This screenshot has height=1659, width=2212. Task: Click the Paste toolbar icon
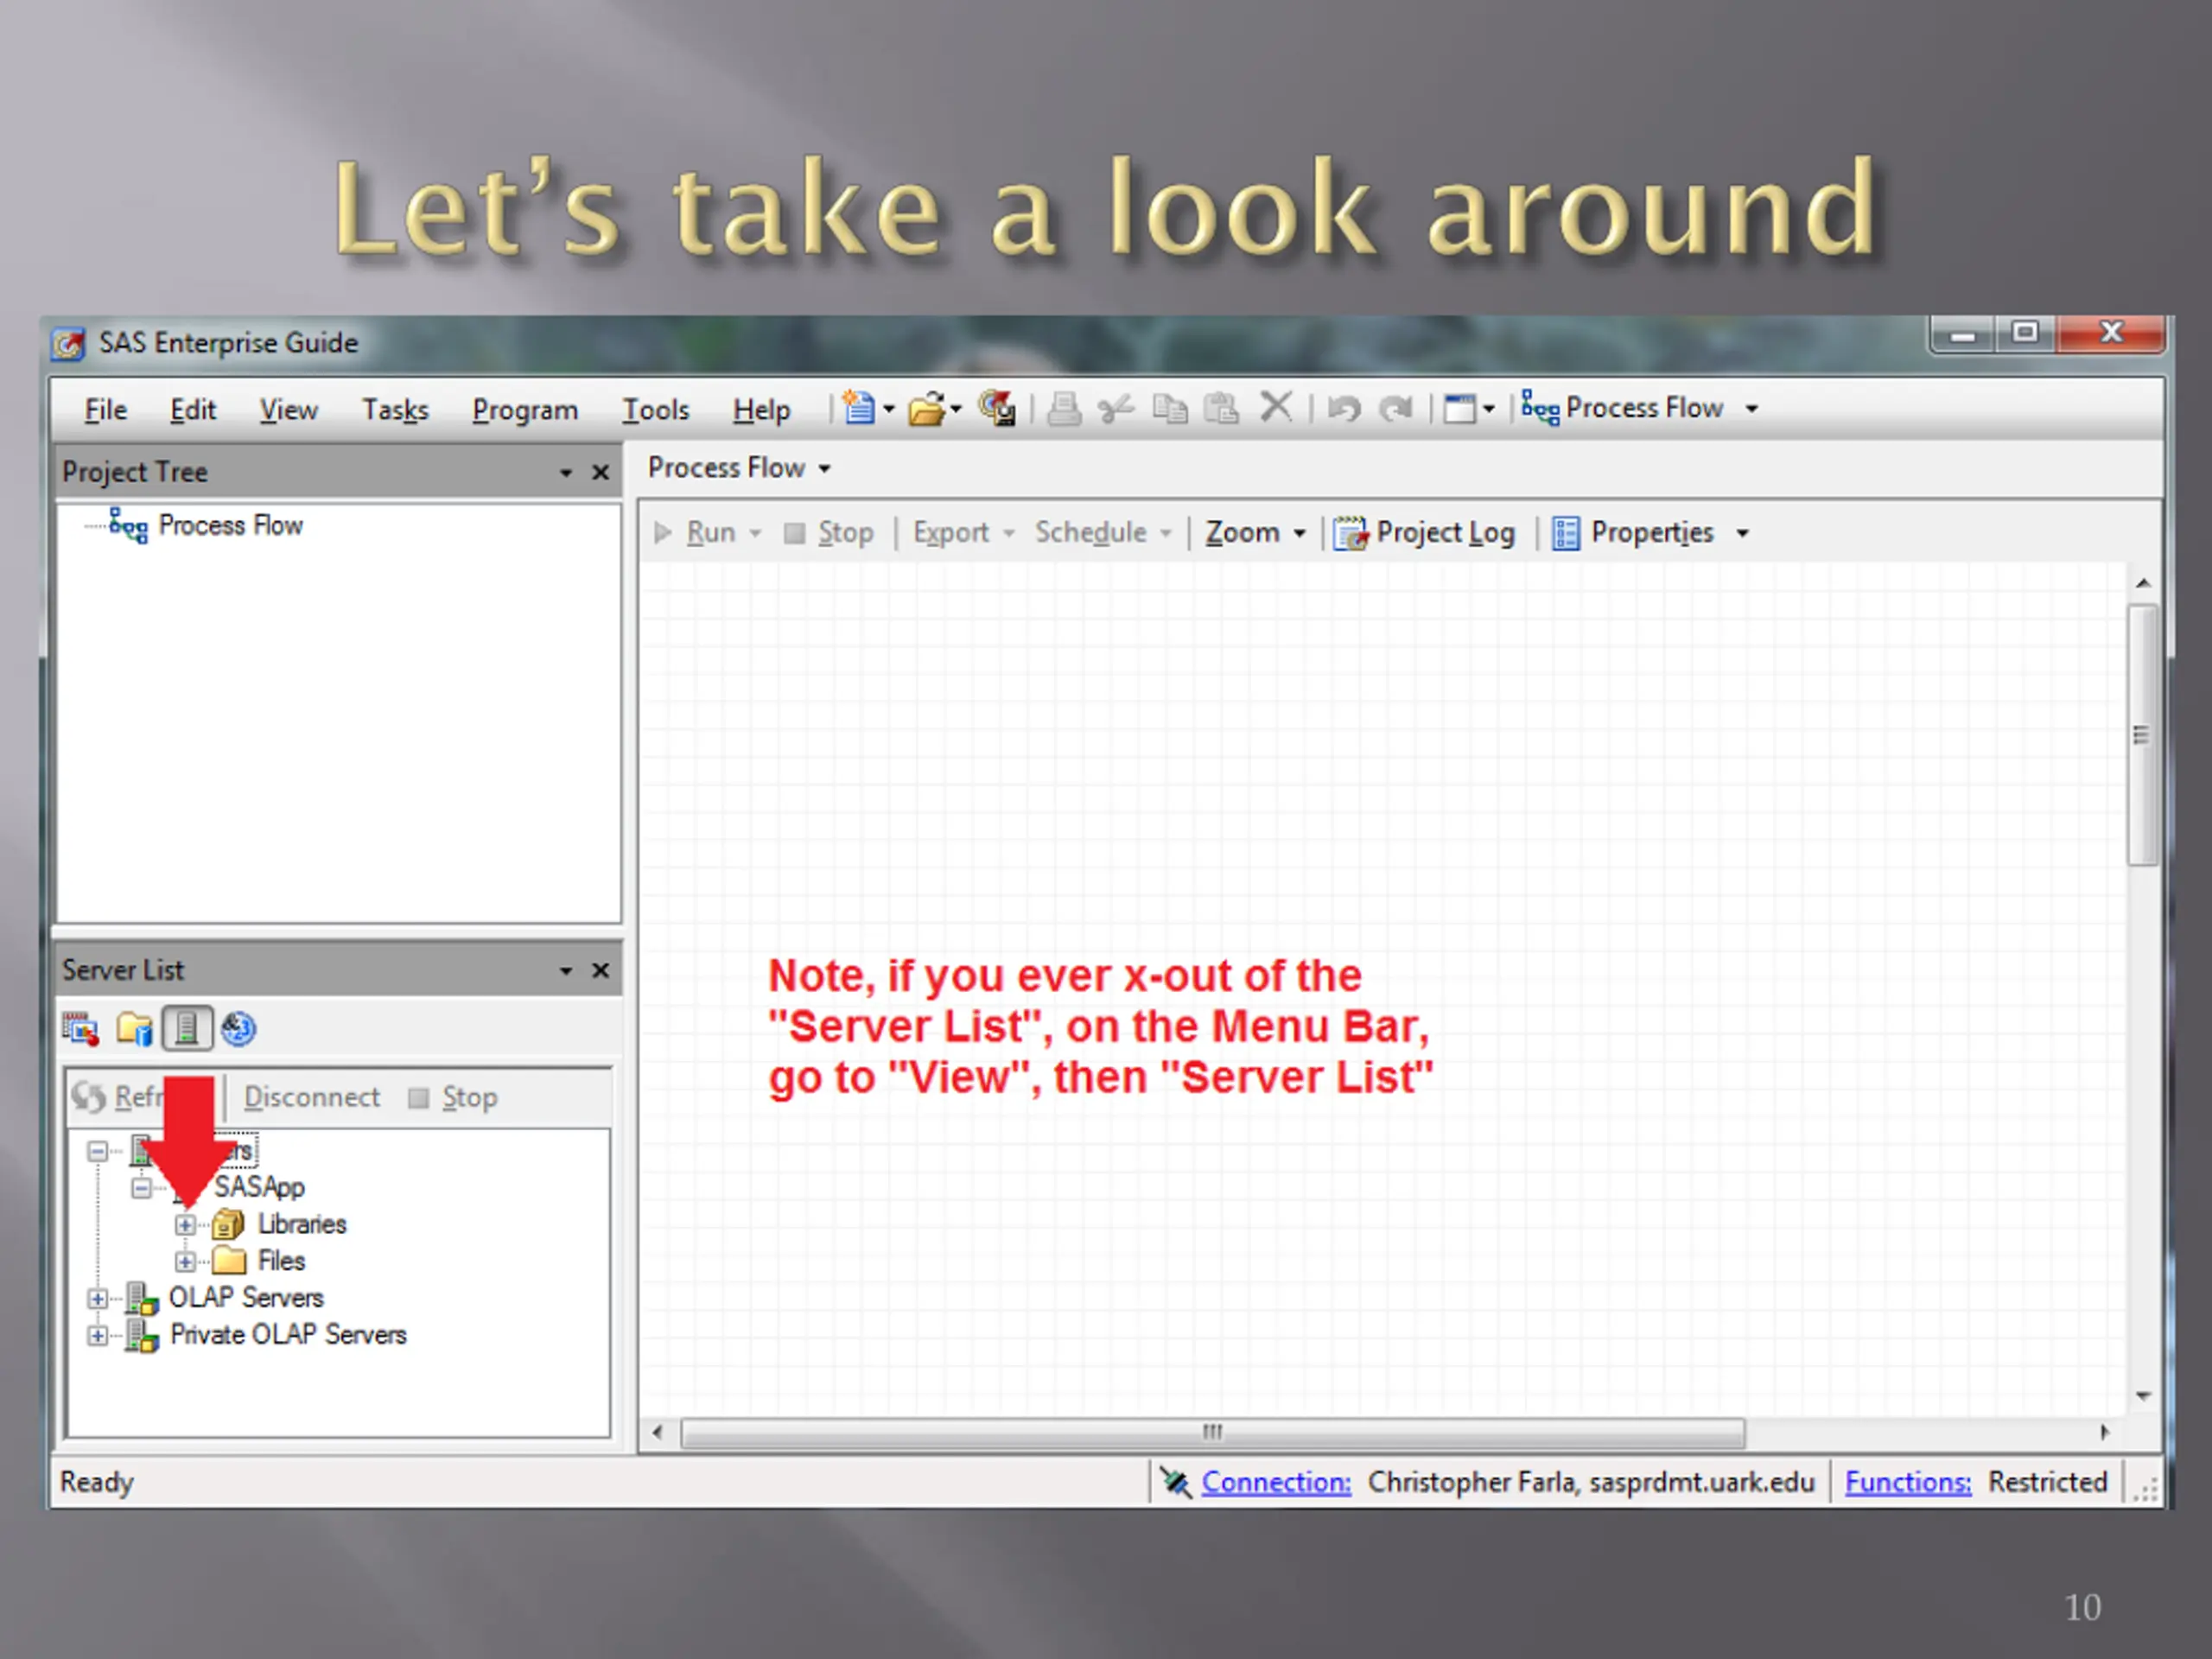tap(1221, 408)
